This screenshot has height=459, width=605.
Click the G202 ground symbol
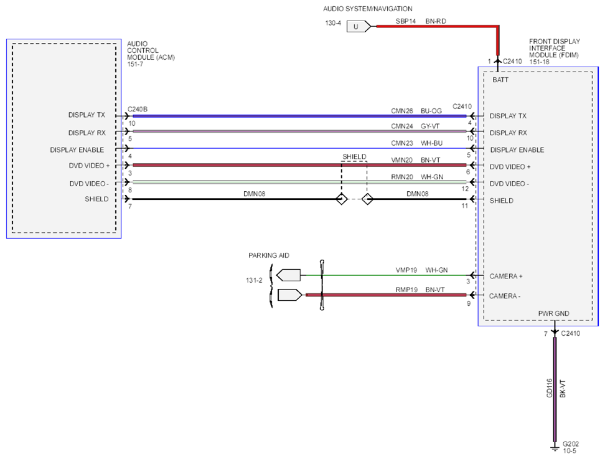click(x=555, y=448)
